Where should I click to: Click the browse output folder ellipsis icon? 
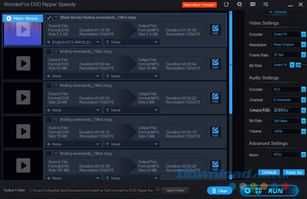click(x=157, y=190)
